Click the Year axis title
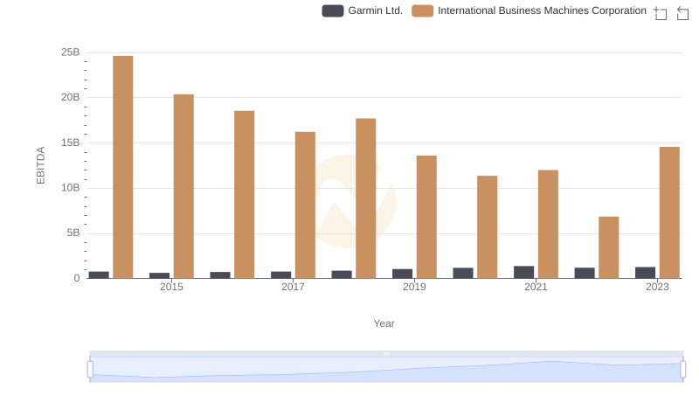 384,323
